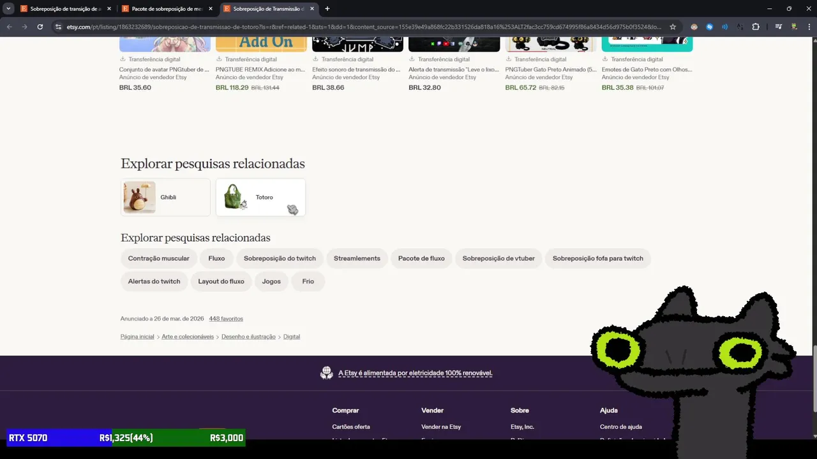Select the Alertas do twitch chip
The image size is (817, 459).
click(x=154, y=281)
